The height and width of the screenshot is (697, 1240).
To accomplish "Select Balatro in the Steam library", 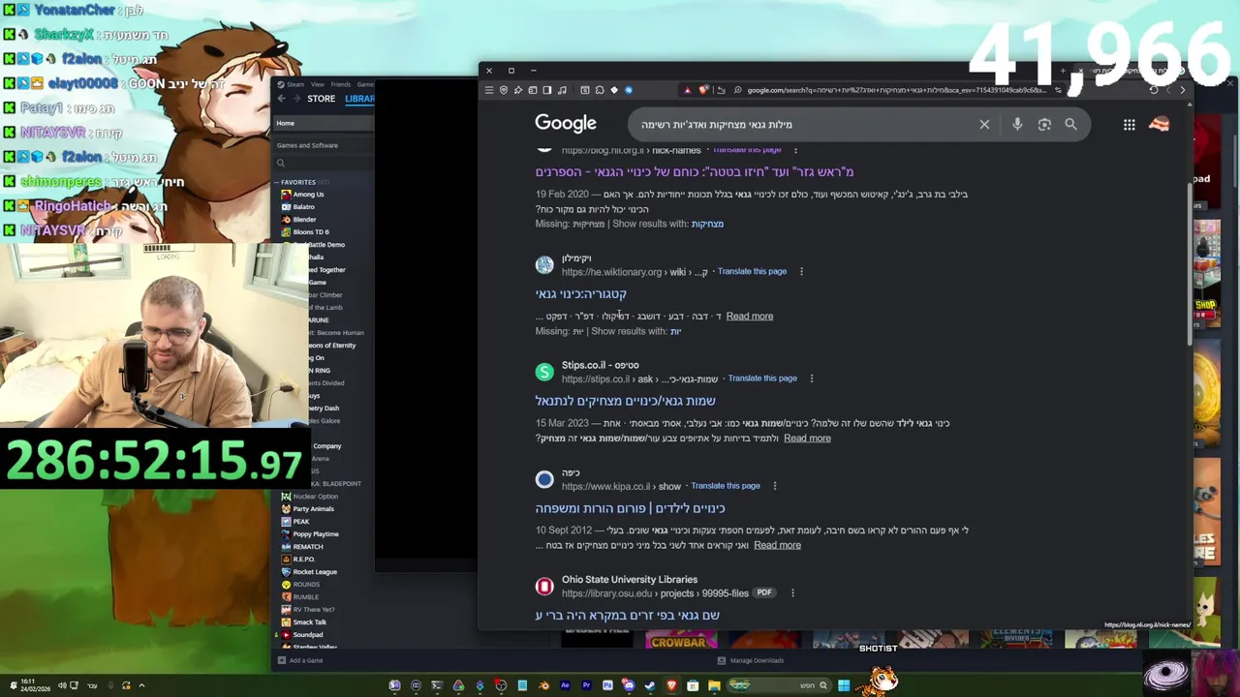I will pos(304,207).
